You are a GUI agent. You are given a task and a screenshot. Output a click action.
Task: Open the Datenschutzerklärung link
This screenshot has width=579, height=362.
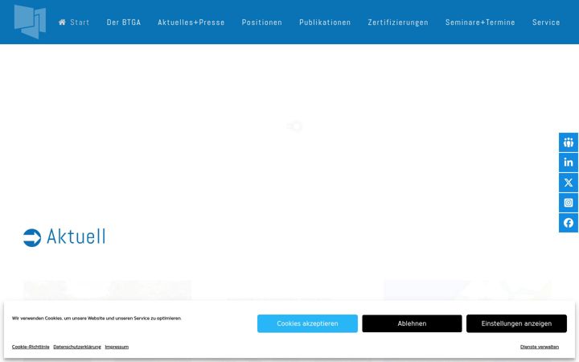77,347
